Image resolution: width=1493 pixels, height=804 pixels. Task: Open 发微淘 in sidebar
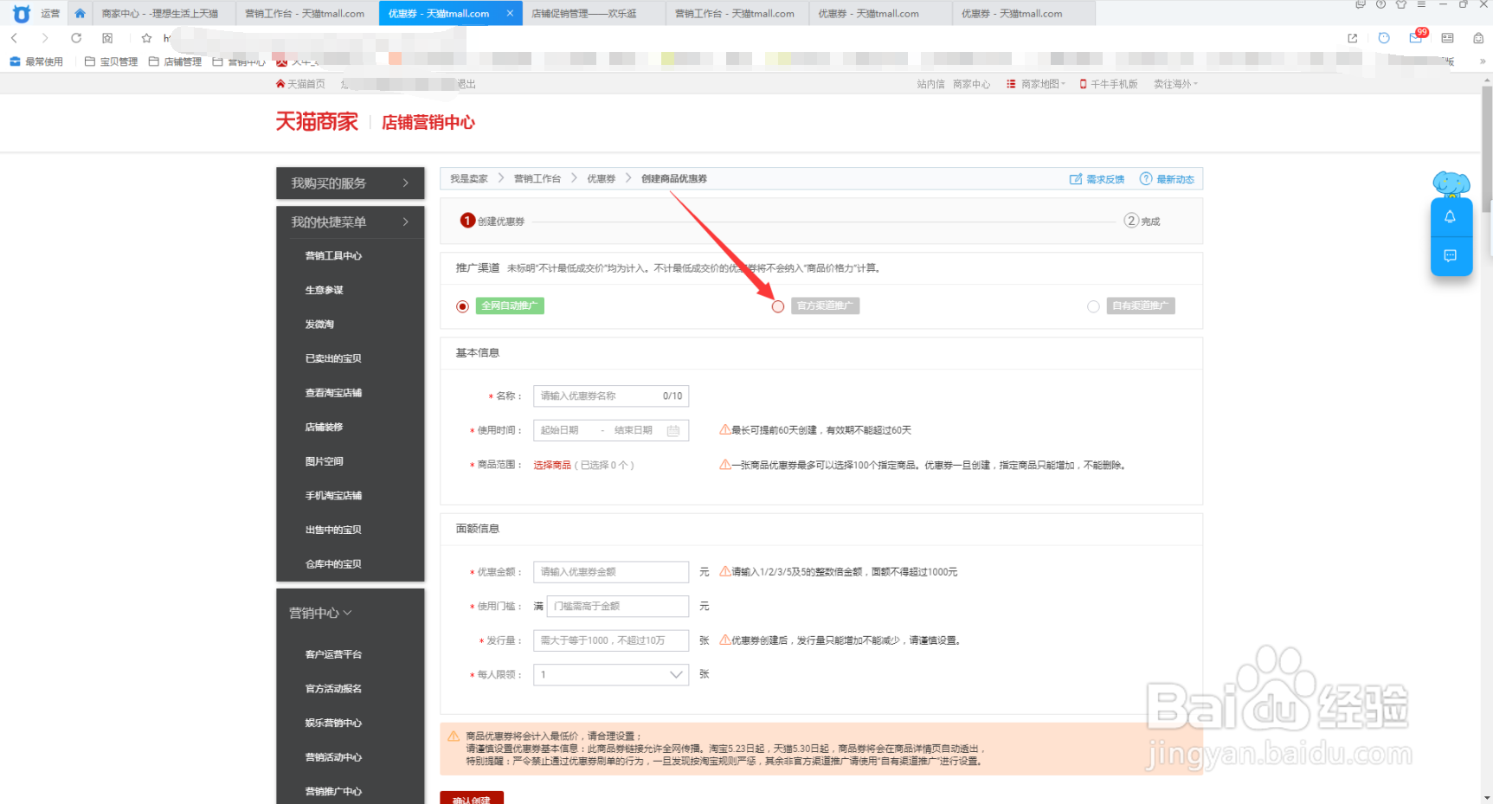click(319, 324)
